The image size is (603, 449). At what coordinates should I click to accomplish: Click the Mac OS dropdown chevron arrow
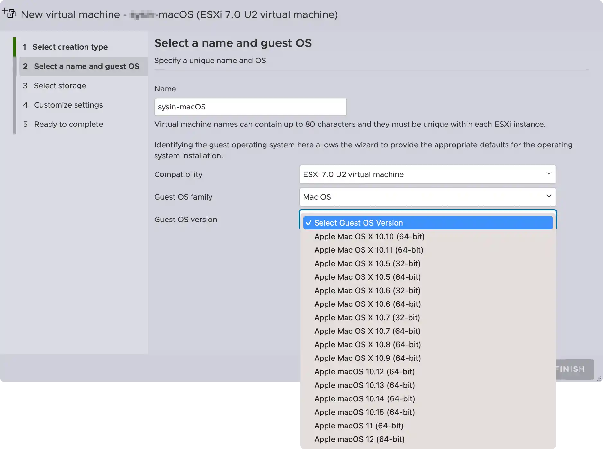(x=549, y=196)
